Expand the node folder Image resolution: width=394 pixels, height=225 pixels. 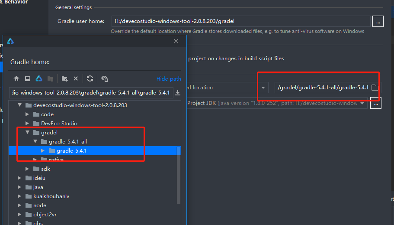point(19,205)
